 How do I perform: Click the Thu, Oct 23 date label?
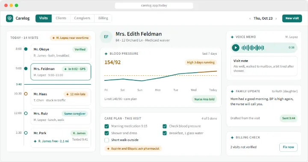[263, 18]
